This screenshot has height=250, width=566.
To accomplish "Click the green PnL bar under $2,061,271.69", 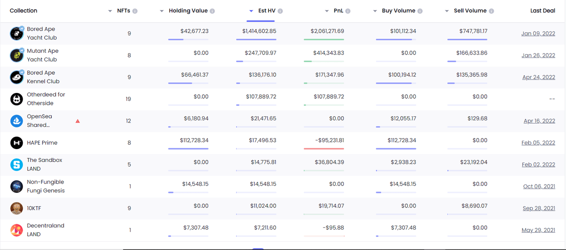I will coord(324,39).
